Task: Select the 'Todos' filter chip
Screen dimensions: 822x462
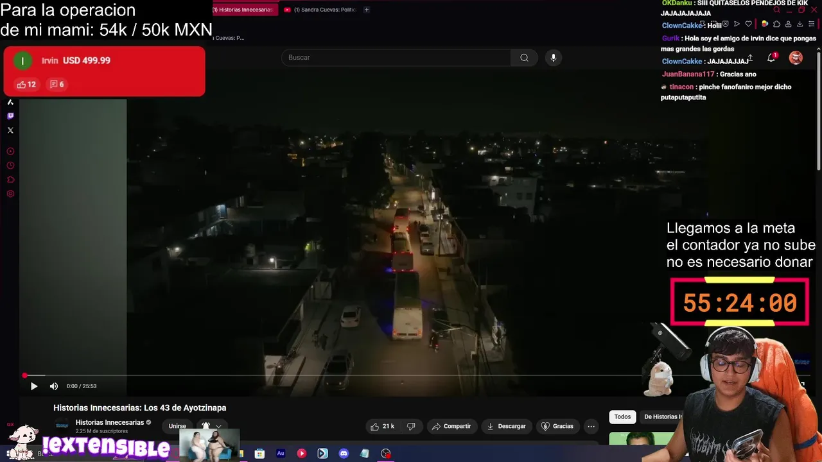Action: point(622,417)
